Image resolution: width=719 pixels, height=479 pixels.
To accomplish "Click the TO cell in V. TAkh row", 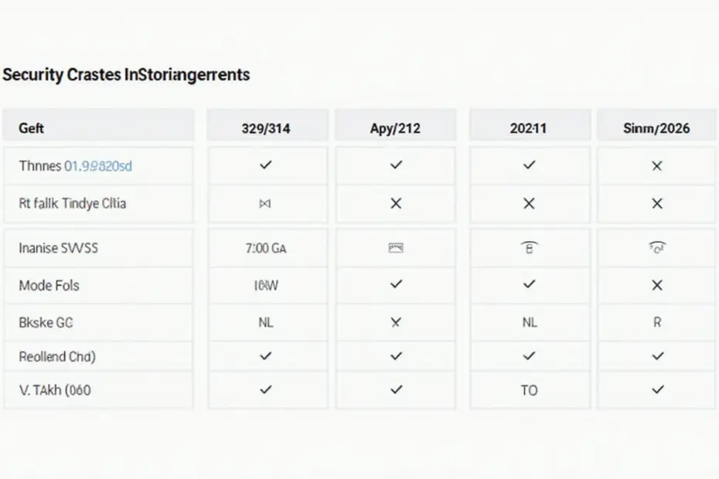I will [x=529, y=390].
